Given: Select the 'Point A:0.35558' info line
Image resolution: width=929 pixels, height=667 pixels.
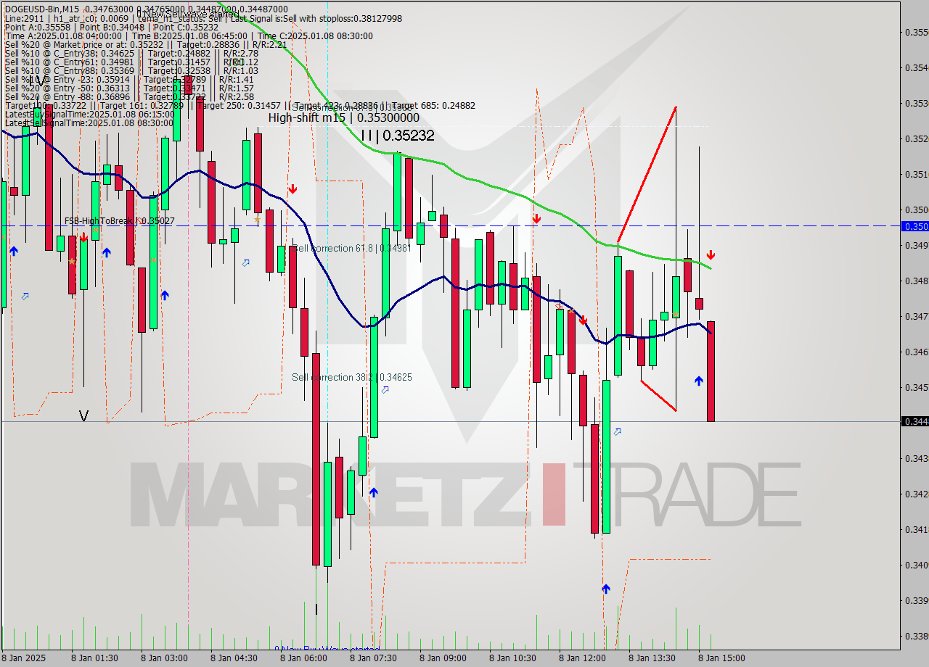Looking at the screenshot, I should [112, 27].
